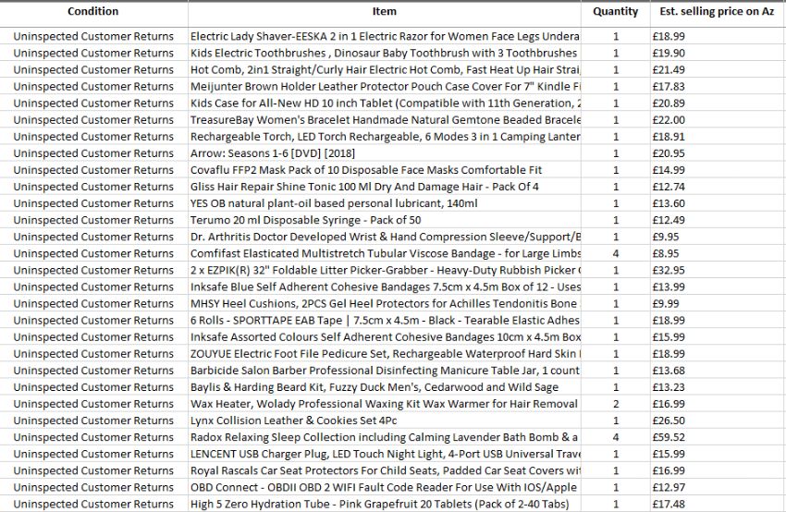The image size is (786, 512).
Task: Select Uninspected Customer Returns in Arrow row
Action: pos(93,153)
